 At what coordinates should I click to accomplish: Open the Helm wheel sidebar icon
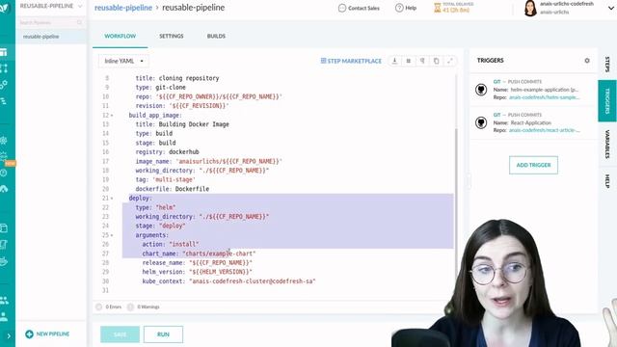(4, 141)
